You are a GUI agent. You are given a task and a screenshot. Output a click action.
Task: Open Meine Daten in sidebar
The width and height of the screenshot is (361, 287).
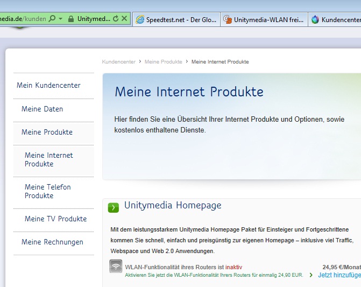(x=42, y=109)
